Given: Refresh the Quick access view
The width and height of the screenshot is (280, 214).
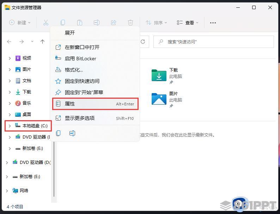Looking at the screenshot, I should (x=143, y=42).
